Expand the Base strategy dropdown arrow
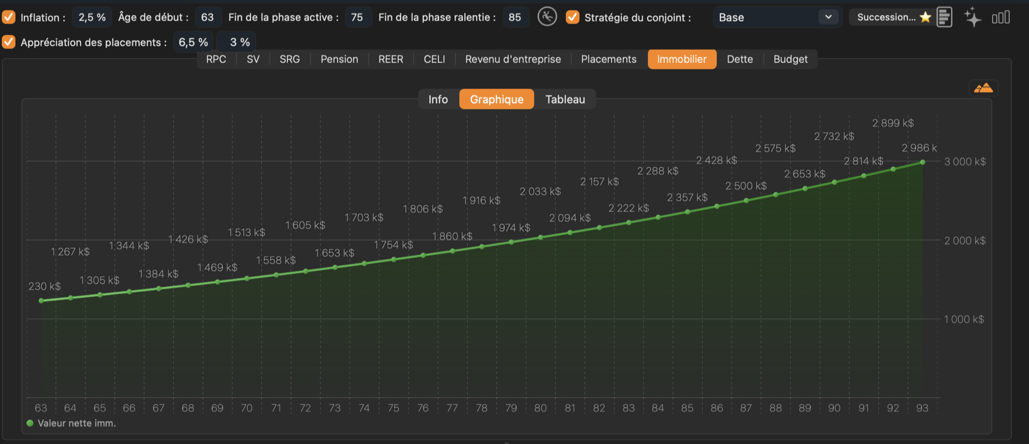 click(x=828, y=17)
